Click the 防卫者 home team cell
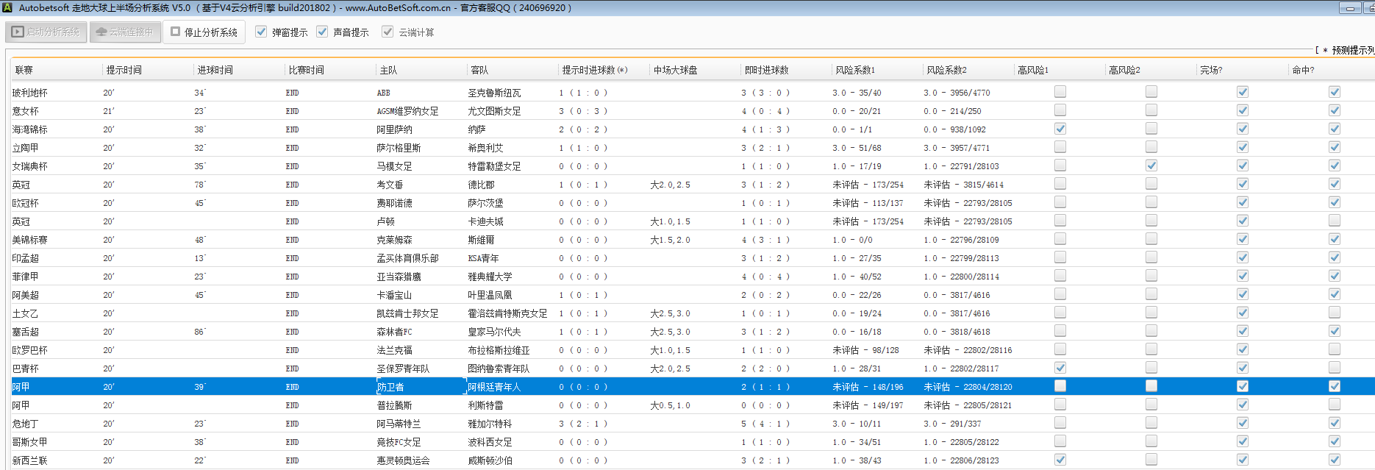Screen dimensions: 1375x470 coord(390,387)
